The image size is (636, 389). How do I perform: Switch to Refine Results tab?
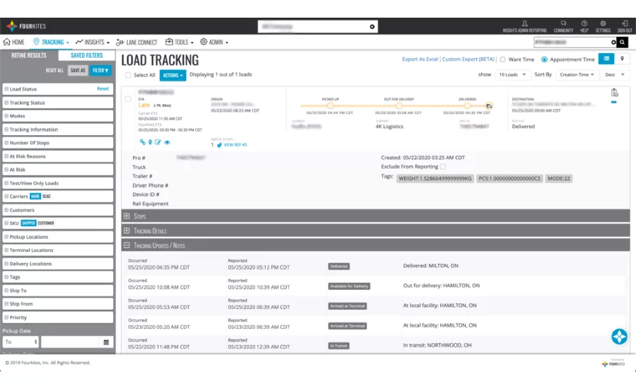pos(29,56)
